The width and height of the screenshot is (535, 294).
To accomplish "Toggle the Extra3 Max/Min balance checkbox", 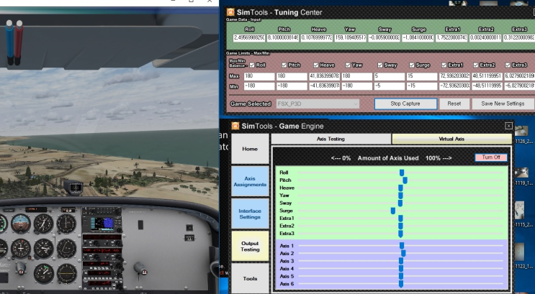I will [508, 65].
